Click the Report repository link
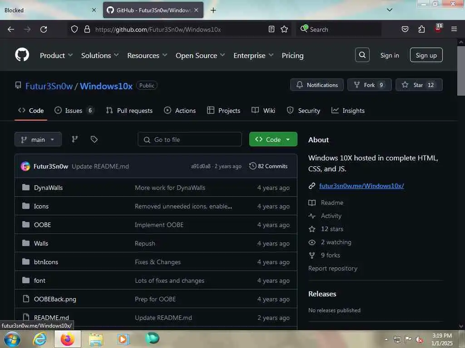This screenshot has height=348, width=465. click(333, 268)
